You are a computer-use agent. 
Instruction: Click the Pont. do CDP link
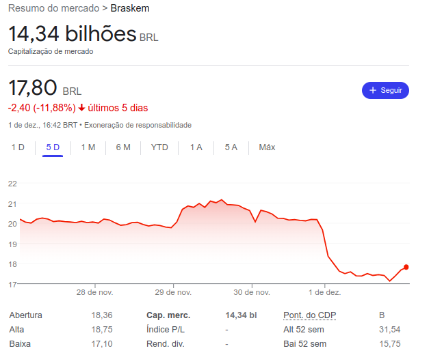pos(309,315)
